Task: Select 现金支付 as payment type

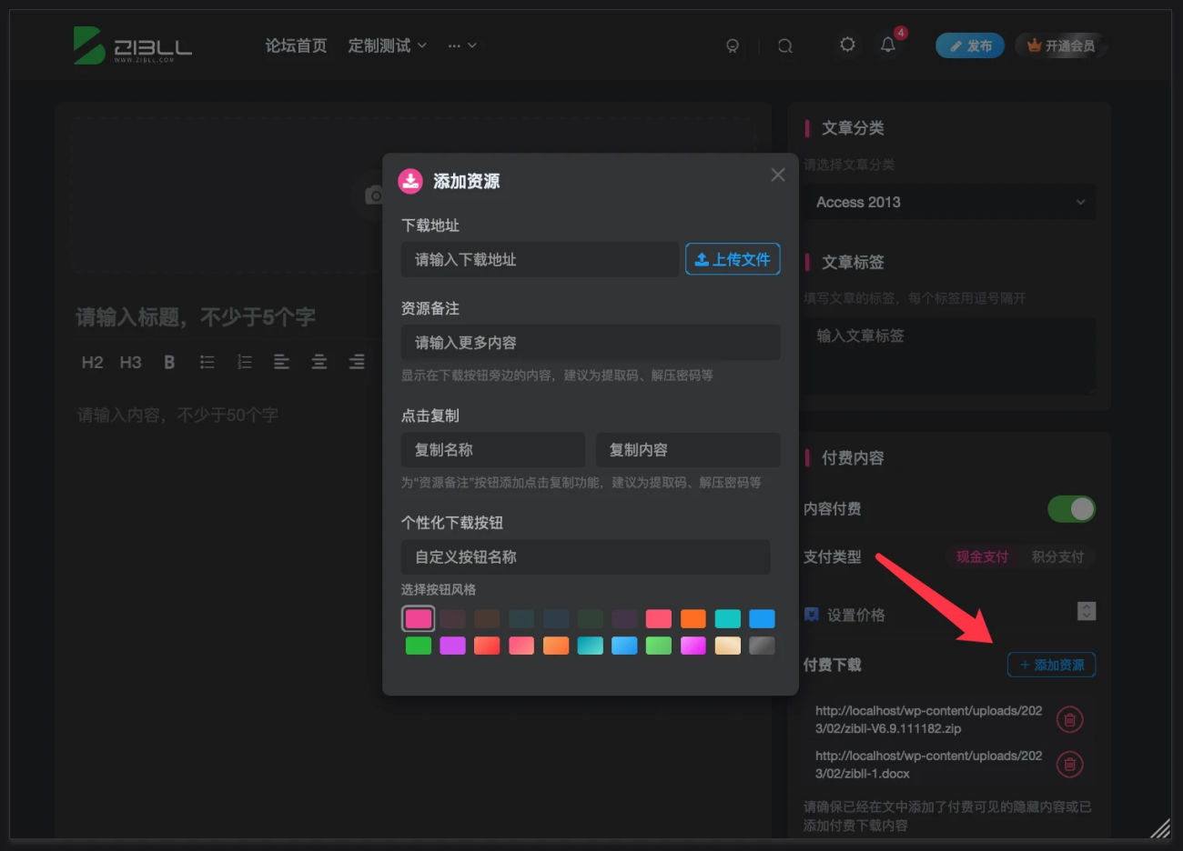Action: (982, 556)
